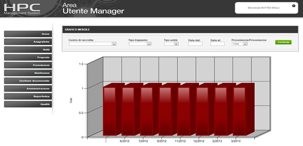Screen dimensions: 303x146
Task: Focus the Data al date field
Action: [217, 44]
